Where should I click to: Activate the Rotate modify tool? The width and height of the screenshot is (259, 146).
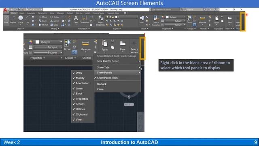pos(55,17)
